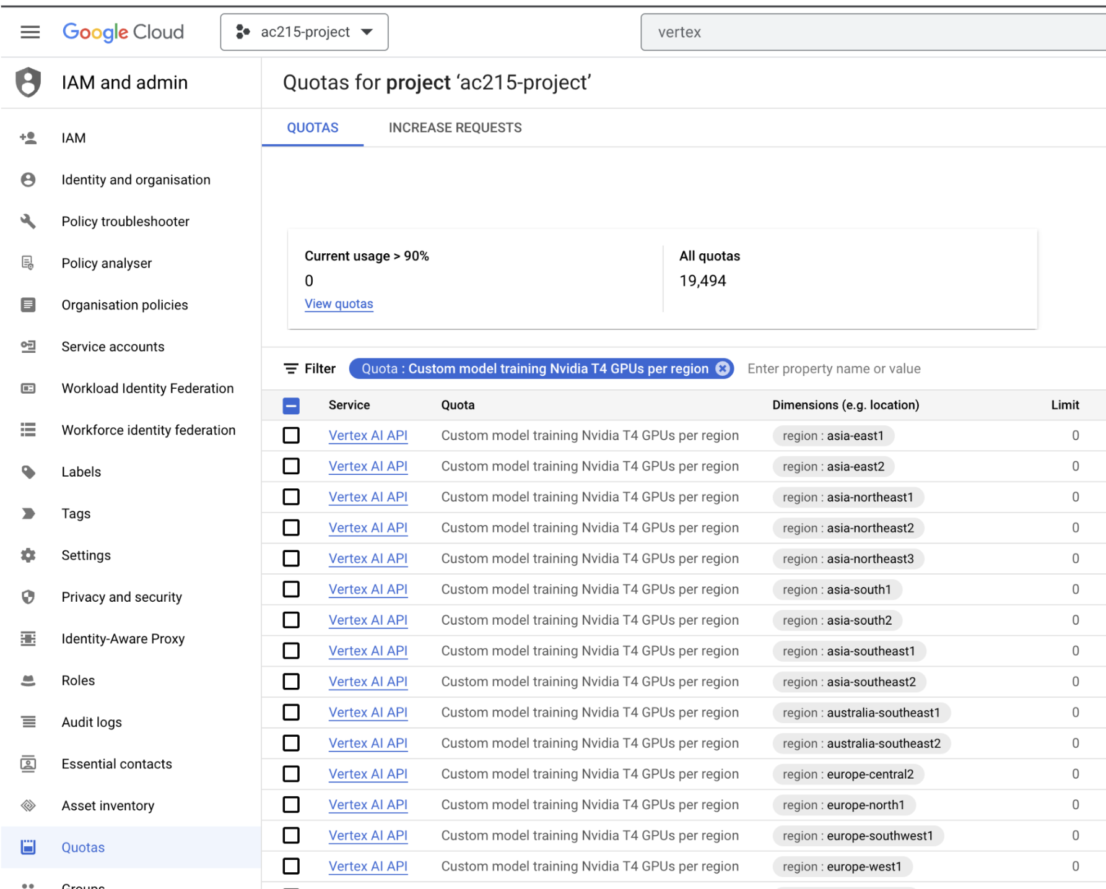1106x889 pixels.
Task: Click the Policy analyser icon
Action: [x=28, y=263]
